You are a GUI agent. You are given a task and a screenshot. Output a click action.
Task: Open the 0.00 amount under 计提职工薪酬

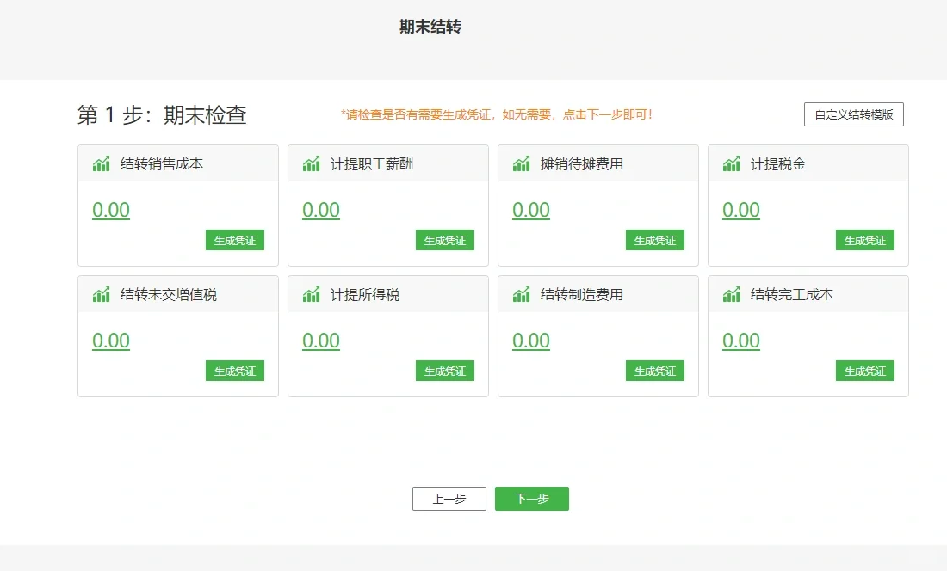pyautogui.click(x=320, y=209)
